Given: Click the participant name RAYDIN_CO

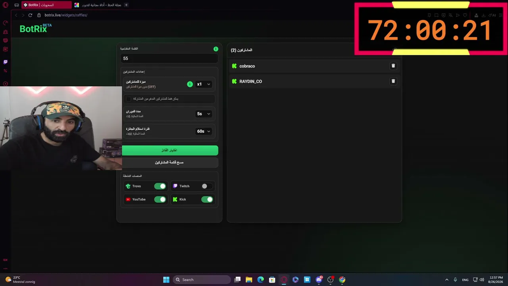Looking at the screenshot, I should (251, 81).
